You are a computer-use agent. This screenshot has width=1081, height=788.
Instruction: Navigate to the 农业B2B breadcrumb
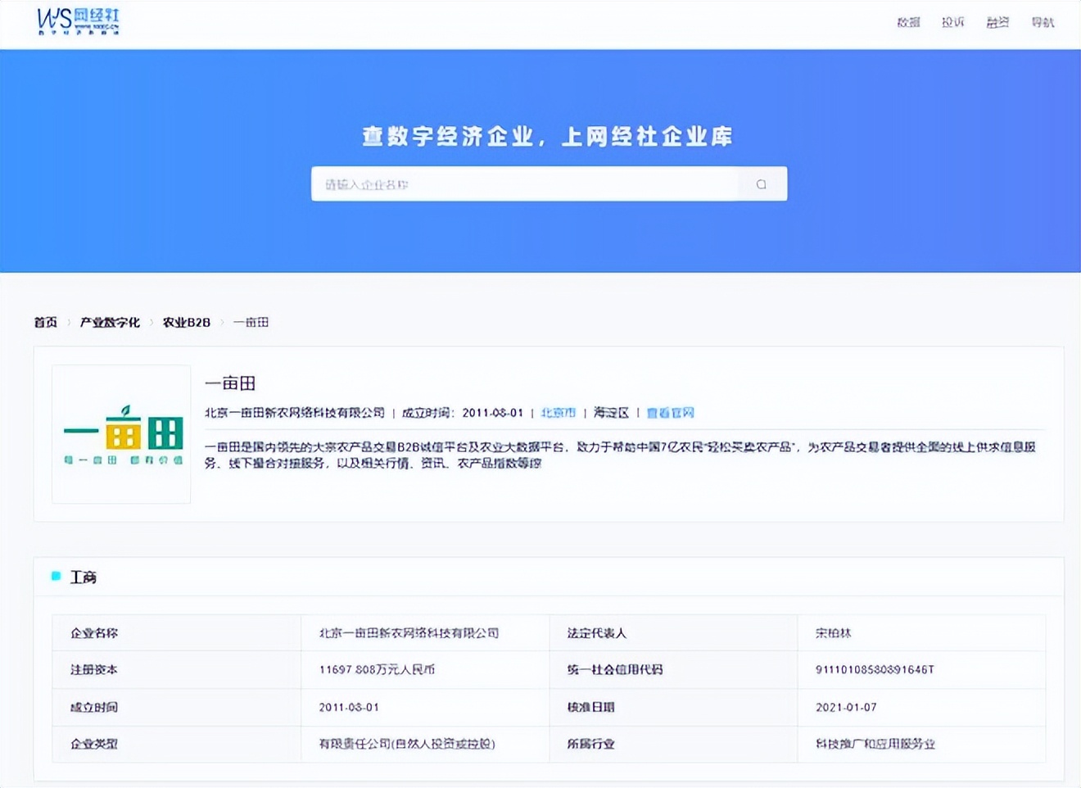[187, 323]
